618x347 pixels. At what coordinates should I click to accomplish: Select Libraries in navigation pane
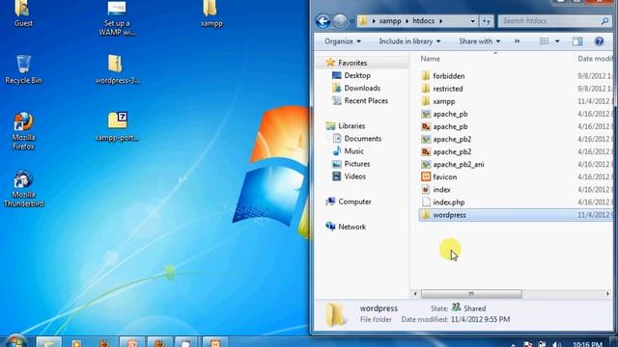pos(351,126)
